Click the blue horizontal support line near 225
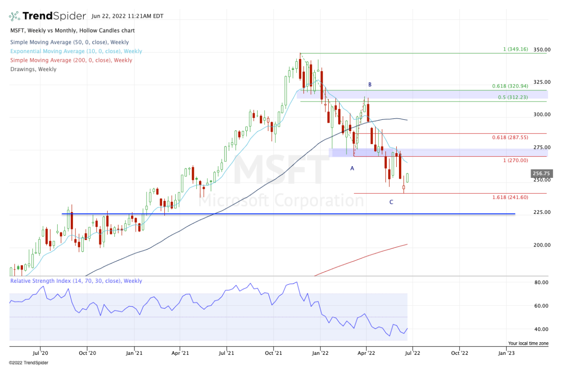This screenshot has height=367, width=562. (288, 214)
